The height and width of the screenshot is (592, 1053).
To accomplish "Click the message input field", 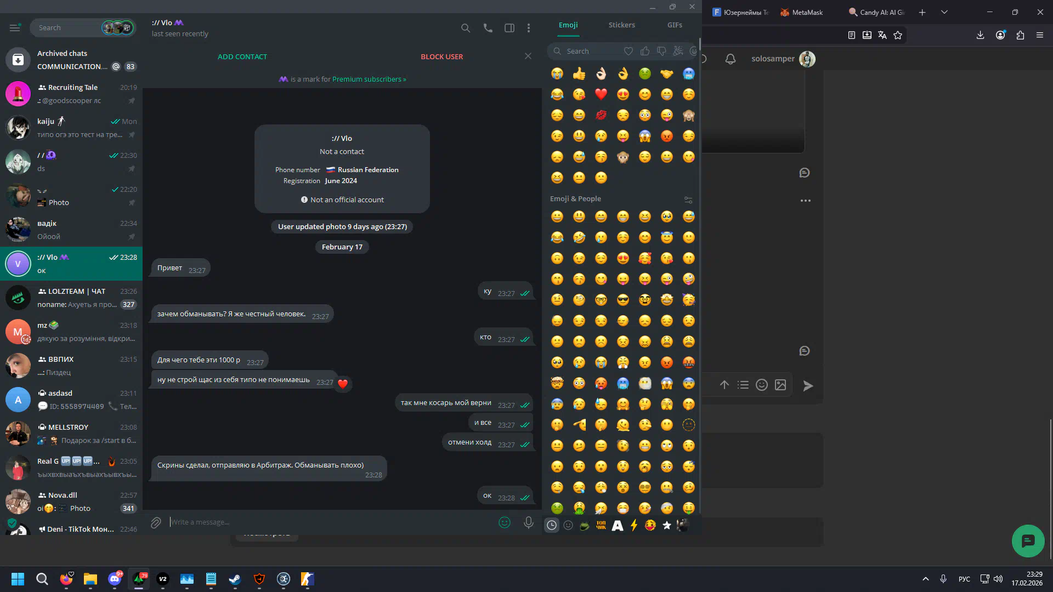I will (x=329, y=522).
